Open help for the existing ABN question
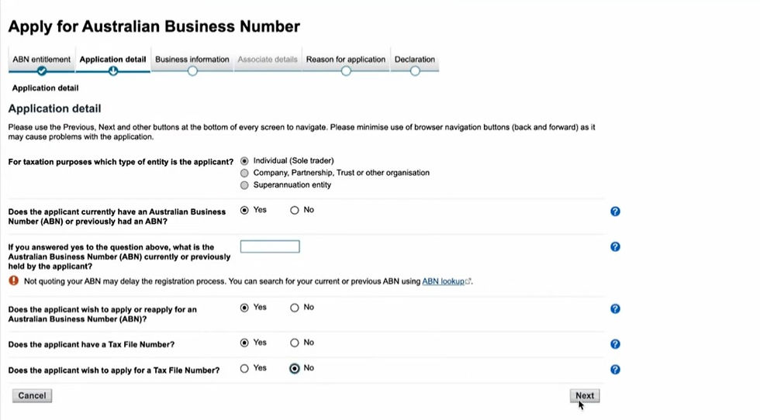The width and height of the screenshot is (760, 420). (615, 212)
